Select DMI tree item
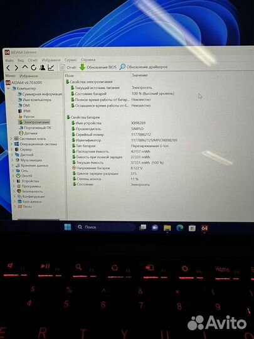Image resolution: width=254 pixels, height=339 pixels. [24, 105]
